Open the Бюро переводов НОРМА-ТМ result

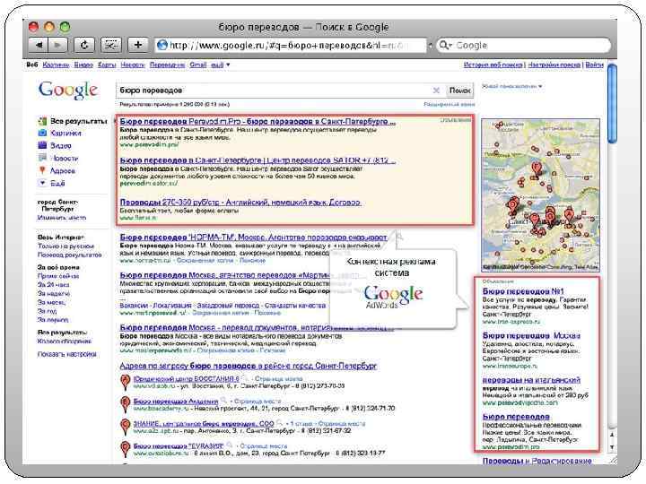coord(253,238)
